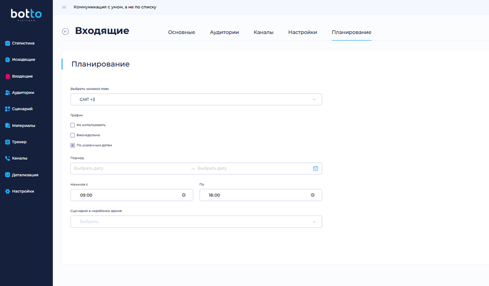Screen dimensions: 489x286
Task: Open Исходящие via its sidebar icon
Action: (7, 60)
